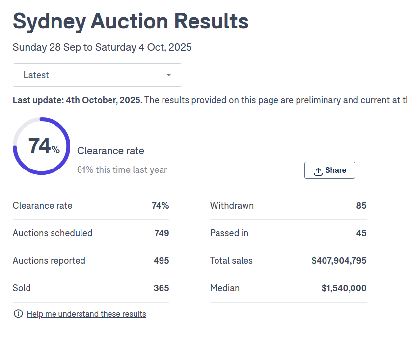Image resolution: width=407 pixels, height=339 pixels.
Task: Click the upload arrow icon in Share
Action: click(318, 170)
